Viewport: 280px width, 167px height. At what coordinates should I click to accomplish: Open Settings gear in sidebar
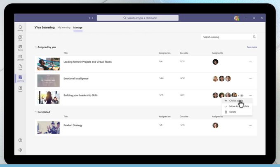tap(20, 150)
